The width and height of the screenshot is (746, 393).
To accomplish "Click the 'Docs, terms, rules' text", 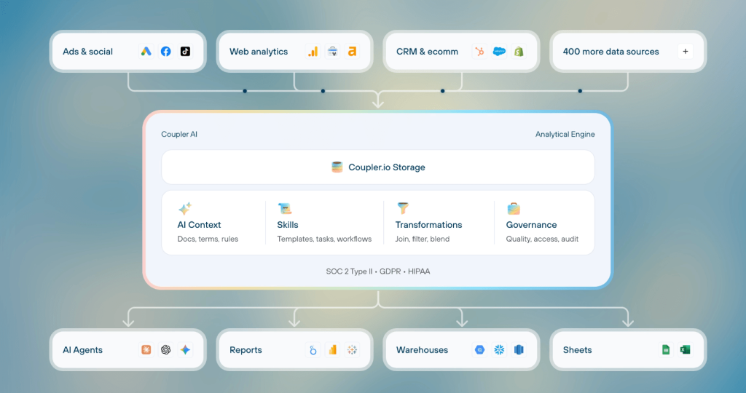I will click(208, 239).
